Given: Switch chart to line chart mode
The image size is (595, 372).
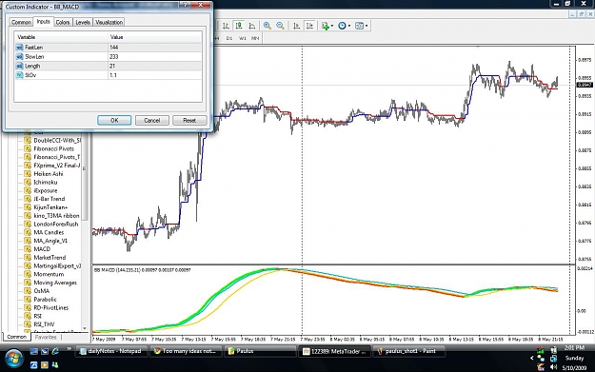Looking at the screenshot, I should tap(252, 26).
